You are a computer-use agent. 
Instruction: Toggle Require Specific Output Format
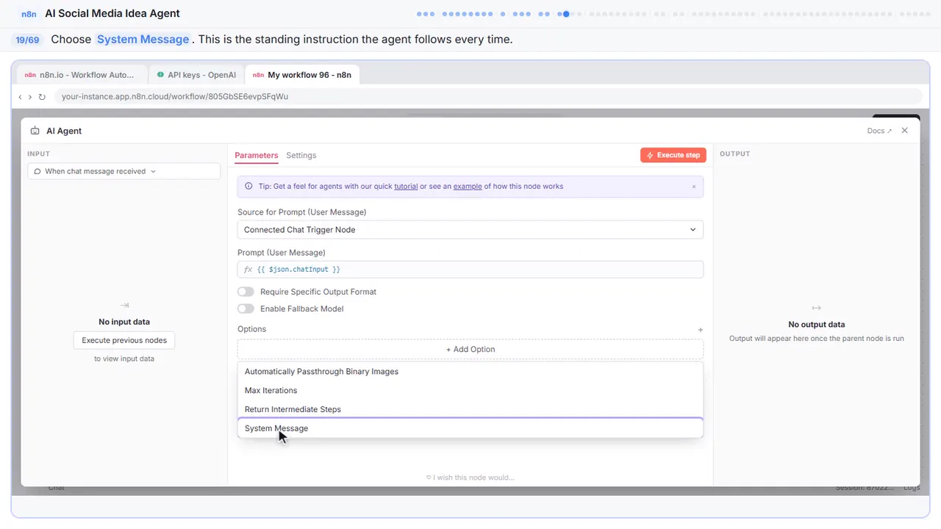[246, 292]
